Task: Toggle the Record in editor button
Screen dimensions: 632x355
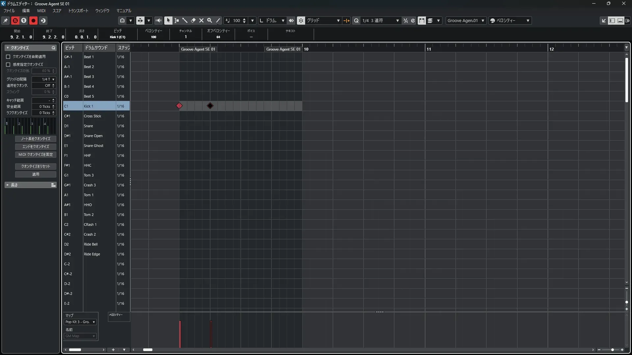Action: [x=33, y=20]
